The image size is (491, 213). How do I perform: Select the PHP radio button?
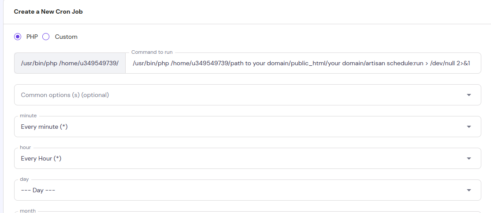[18, 37]
